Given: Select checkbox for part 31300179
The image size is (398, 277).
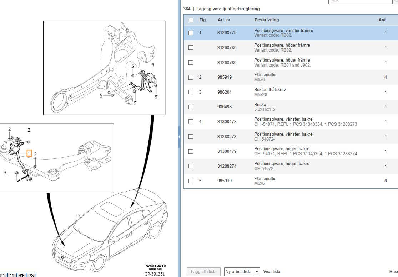Looking at the screenshot, I should tap(191, 151).
